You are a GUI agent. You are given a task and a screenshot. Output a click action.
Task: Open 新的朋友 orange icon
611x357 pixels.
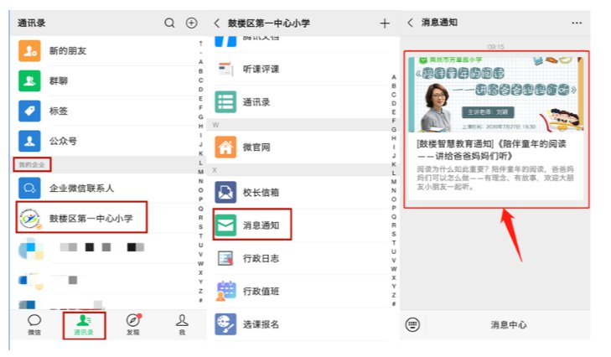29,52
